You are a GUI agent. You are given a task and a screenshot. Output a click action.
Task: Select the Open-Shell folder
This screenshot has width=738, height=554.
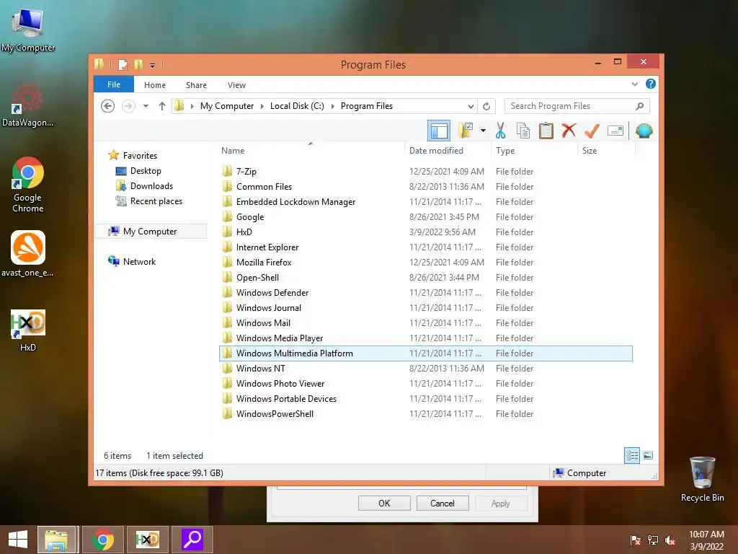(x=426, y=278)
